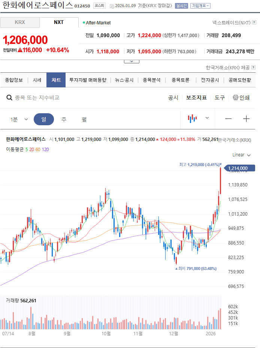The image size is (260, 348).
Task: Zoom out the chart with minus icon
Action: pos(228,119)
